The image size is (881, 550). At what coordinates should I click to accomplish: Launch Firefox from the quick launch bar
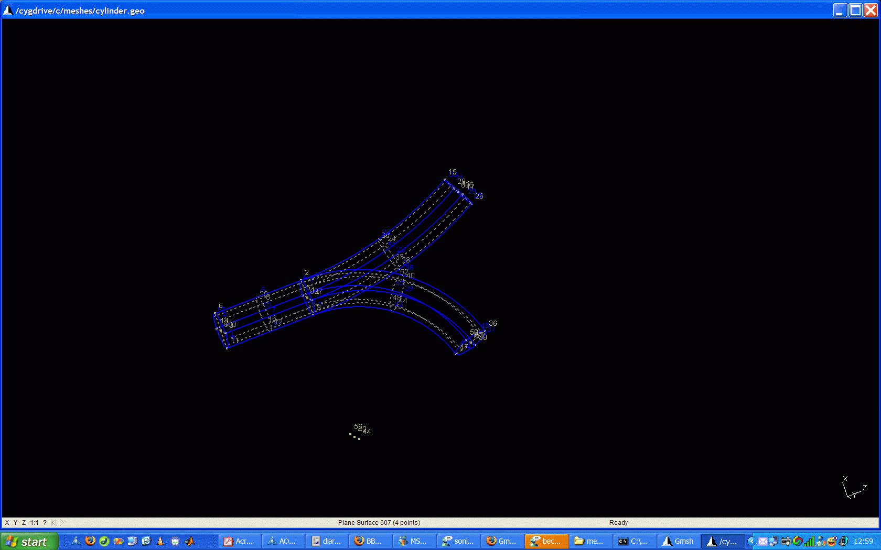[x=90, y=541]
